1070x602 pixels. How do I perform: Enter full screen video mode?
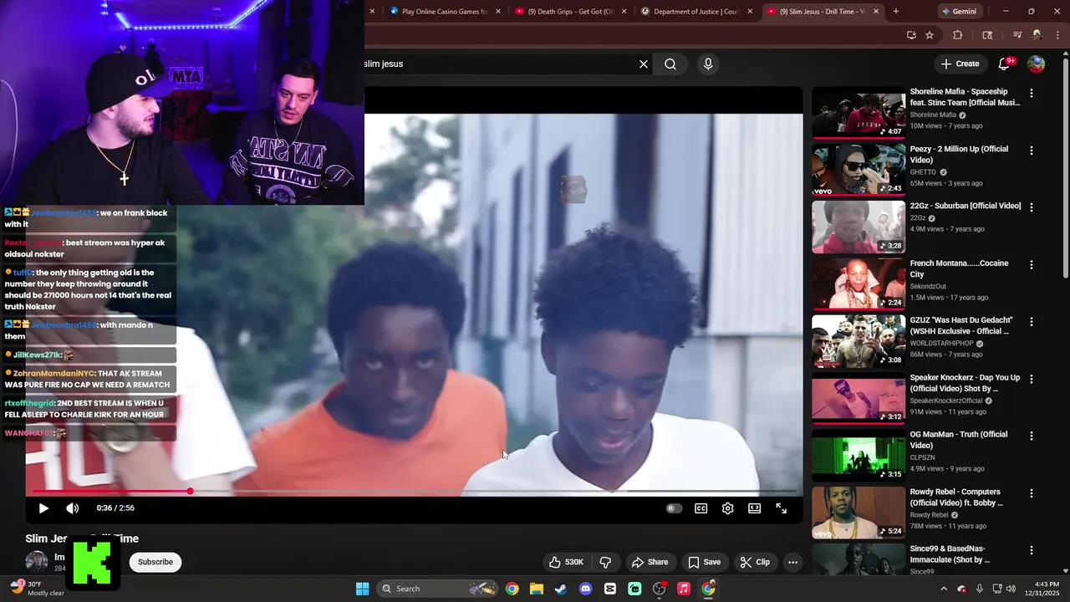coord(781,508)
